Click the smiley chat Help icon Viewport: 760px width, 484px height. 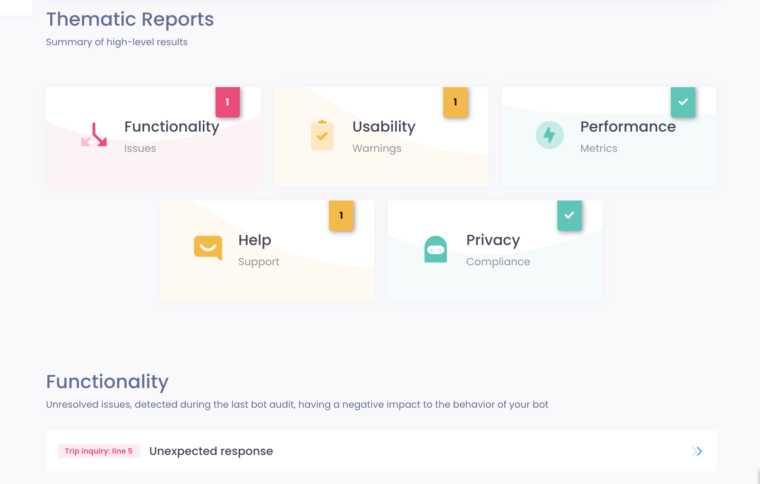point(208,249)
